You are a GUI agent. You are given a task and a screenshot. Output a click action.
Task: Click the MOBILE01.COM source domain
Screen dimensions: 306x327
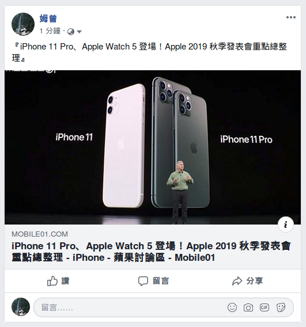click(x=40, y=234)
